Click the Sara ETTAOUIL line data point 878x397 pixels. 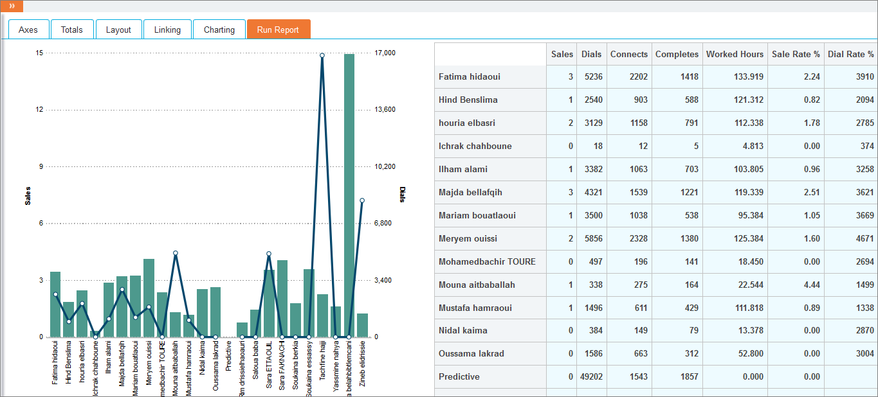click(269, 254)
